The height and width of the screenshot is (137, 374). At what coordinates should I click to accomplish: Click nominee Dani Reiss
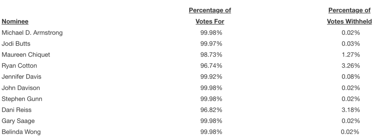16,110
